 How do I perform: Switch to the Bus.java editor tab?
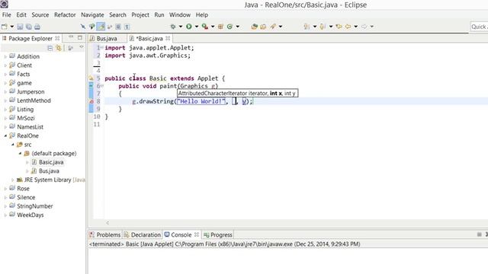coord(107,39)
